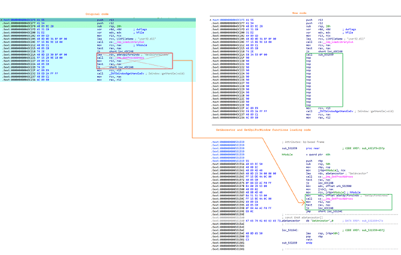401x255 pixels.
Task: Click "sub_531559" call operand in New code
Action: [326, 55]
